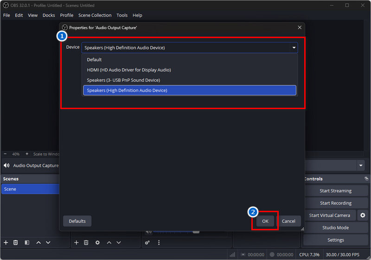Open the source toolbar dropdown arrow
The width and height of the screenshot is (371, 260).
[361, 165]
